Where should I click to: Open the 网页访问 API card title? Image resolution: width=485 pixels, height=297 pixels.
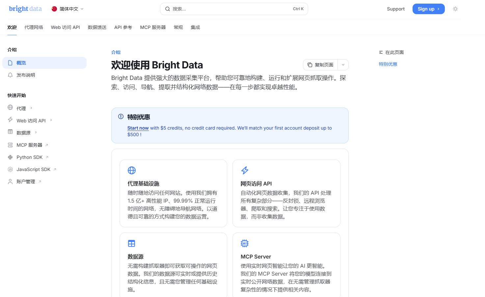[x=256, y=184]
